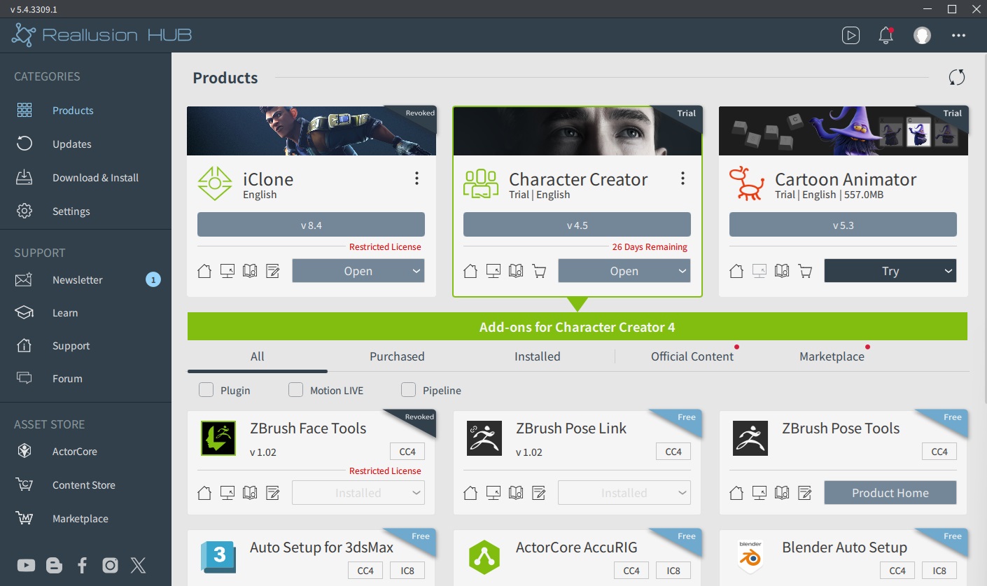This screenshot has width=987, height=586.
Task: Open the X (Twitter) social icon
Action: click(x=138, y=565)
